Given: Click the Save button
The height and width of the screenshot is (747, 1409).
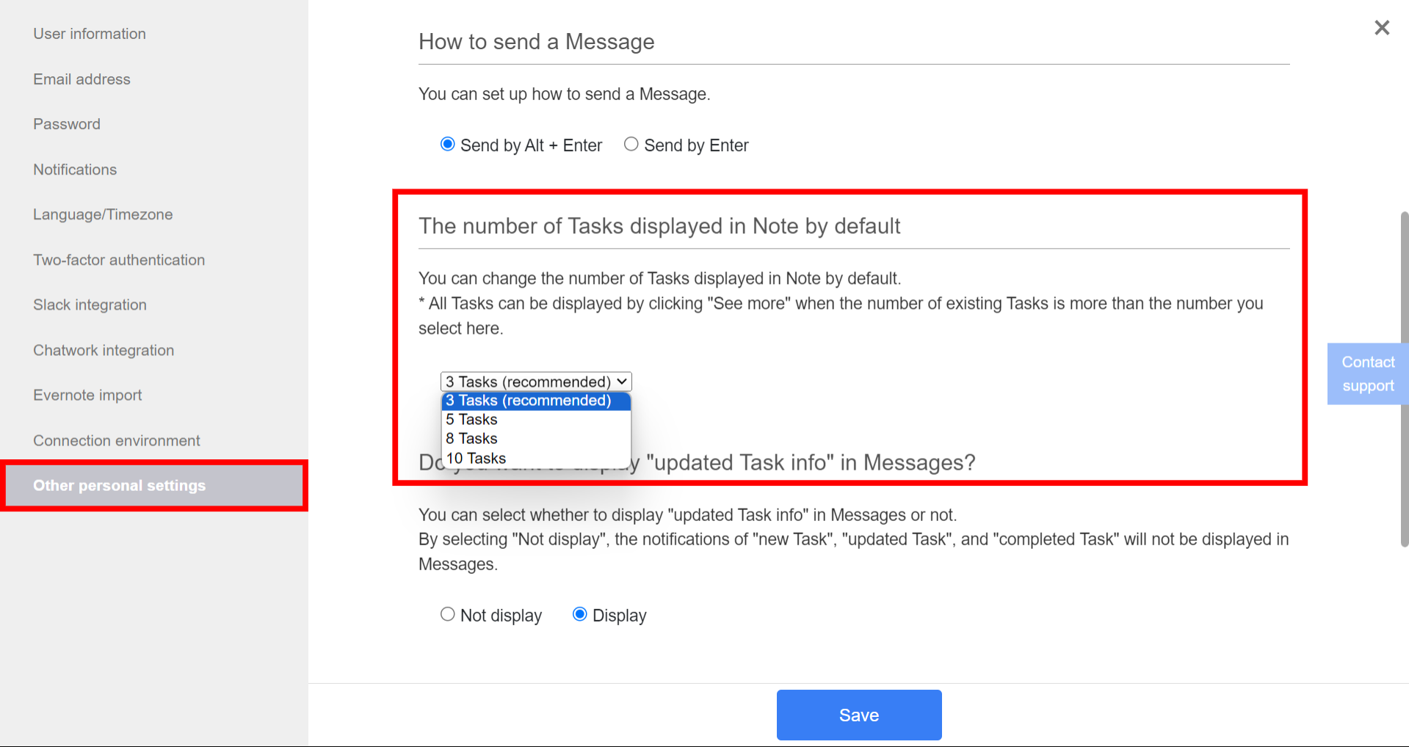Looking at the screenshot, I should tap(858, 714).
